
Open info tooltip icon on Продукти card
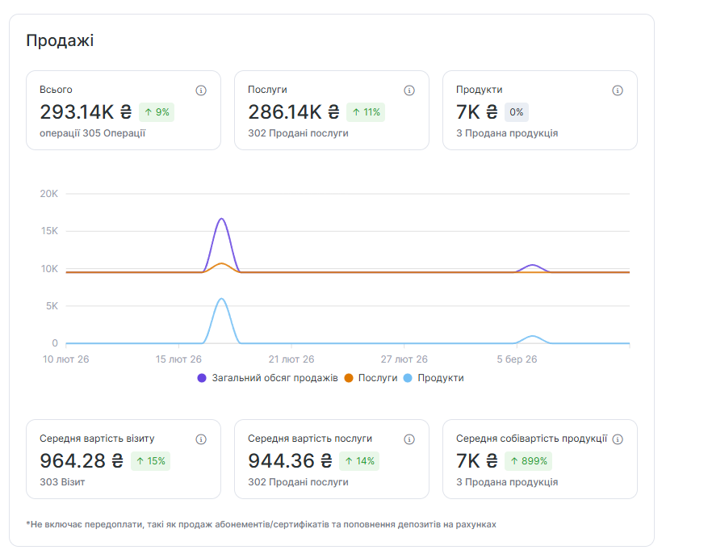click(x=618, y=90)
